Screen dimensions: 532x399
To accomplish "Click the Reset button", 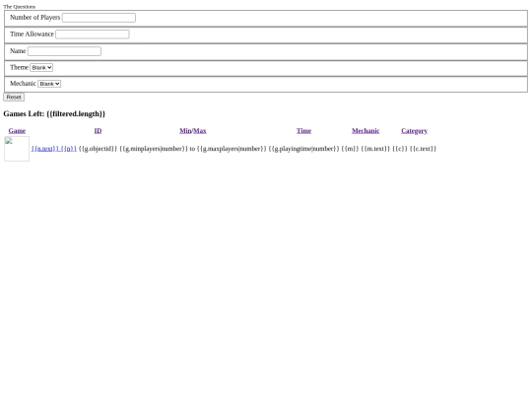I will 14,97.
